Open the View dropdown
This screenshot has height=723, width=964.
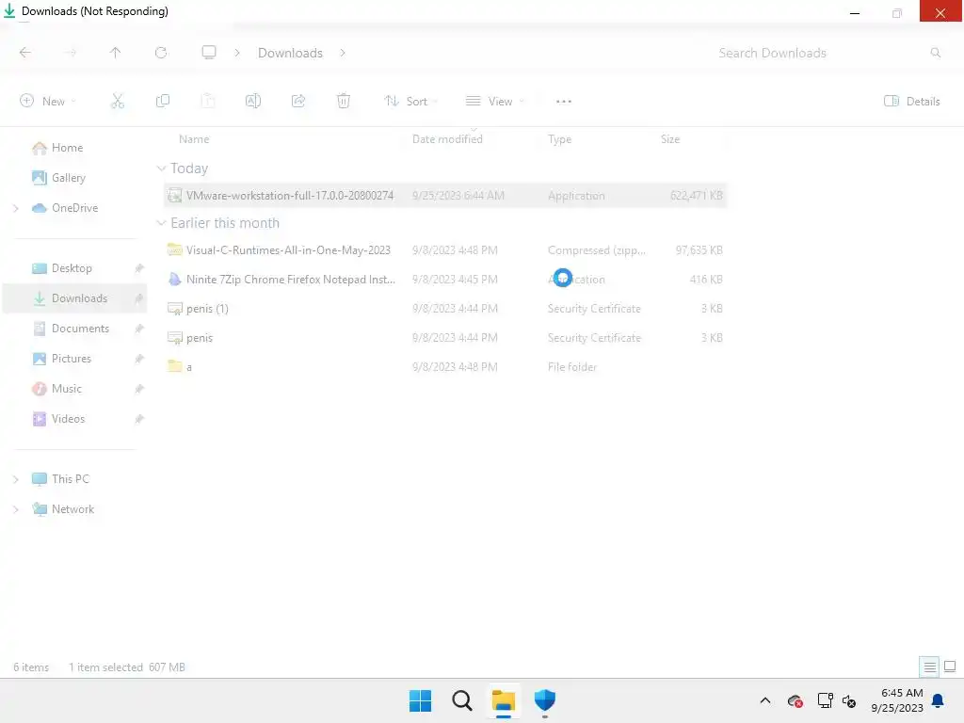pyautogui.click(x=495, y=102)
